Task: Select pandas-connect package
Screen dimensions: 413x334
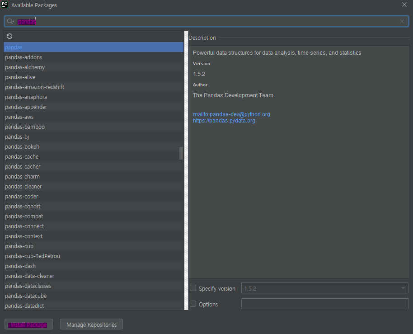Action: click(94, 226)
